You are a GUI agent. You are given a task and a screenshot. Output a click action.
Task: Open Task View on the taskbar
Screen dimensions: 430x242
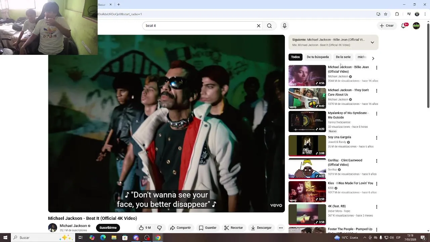pyautogui.click(x=81, y=238)
